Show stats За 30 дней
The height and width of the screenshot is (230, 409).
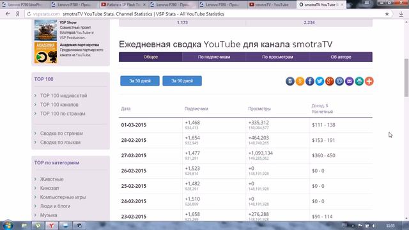pos(140,81)
